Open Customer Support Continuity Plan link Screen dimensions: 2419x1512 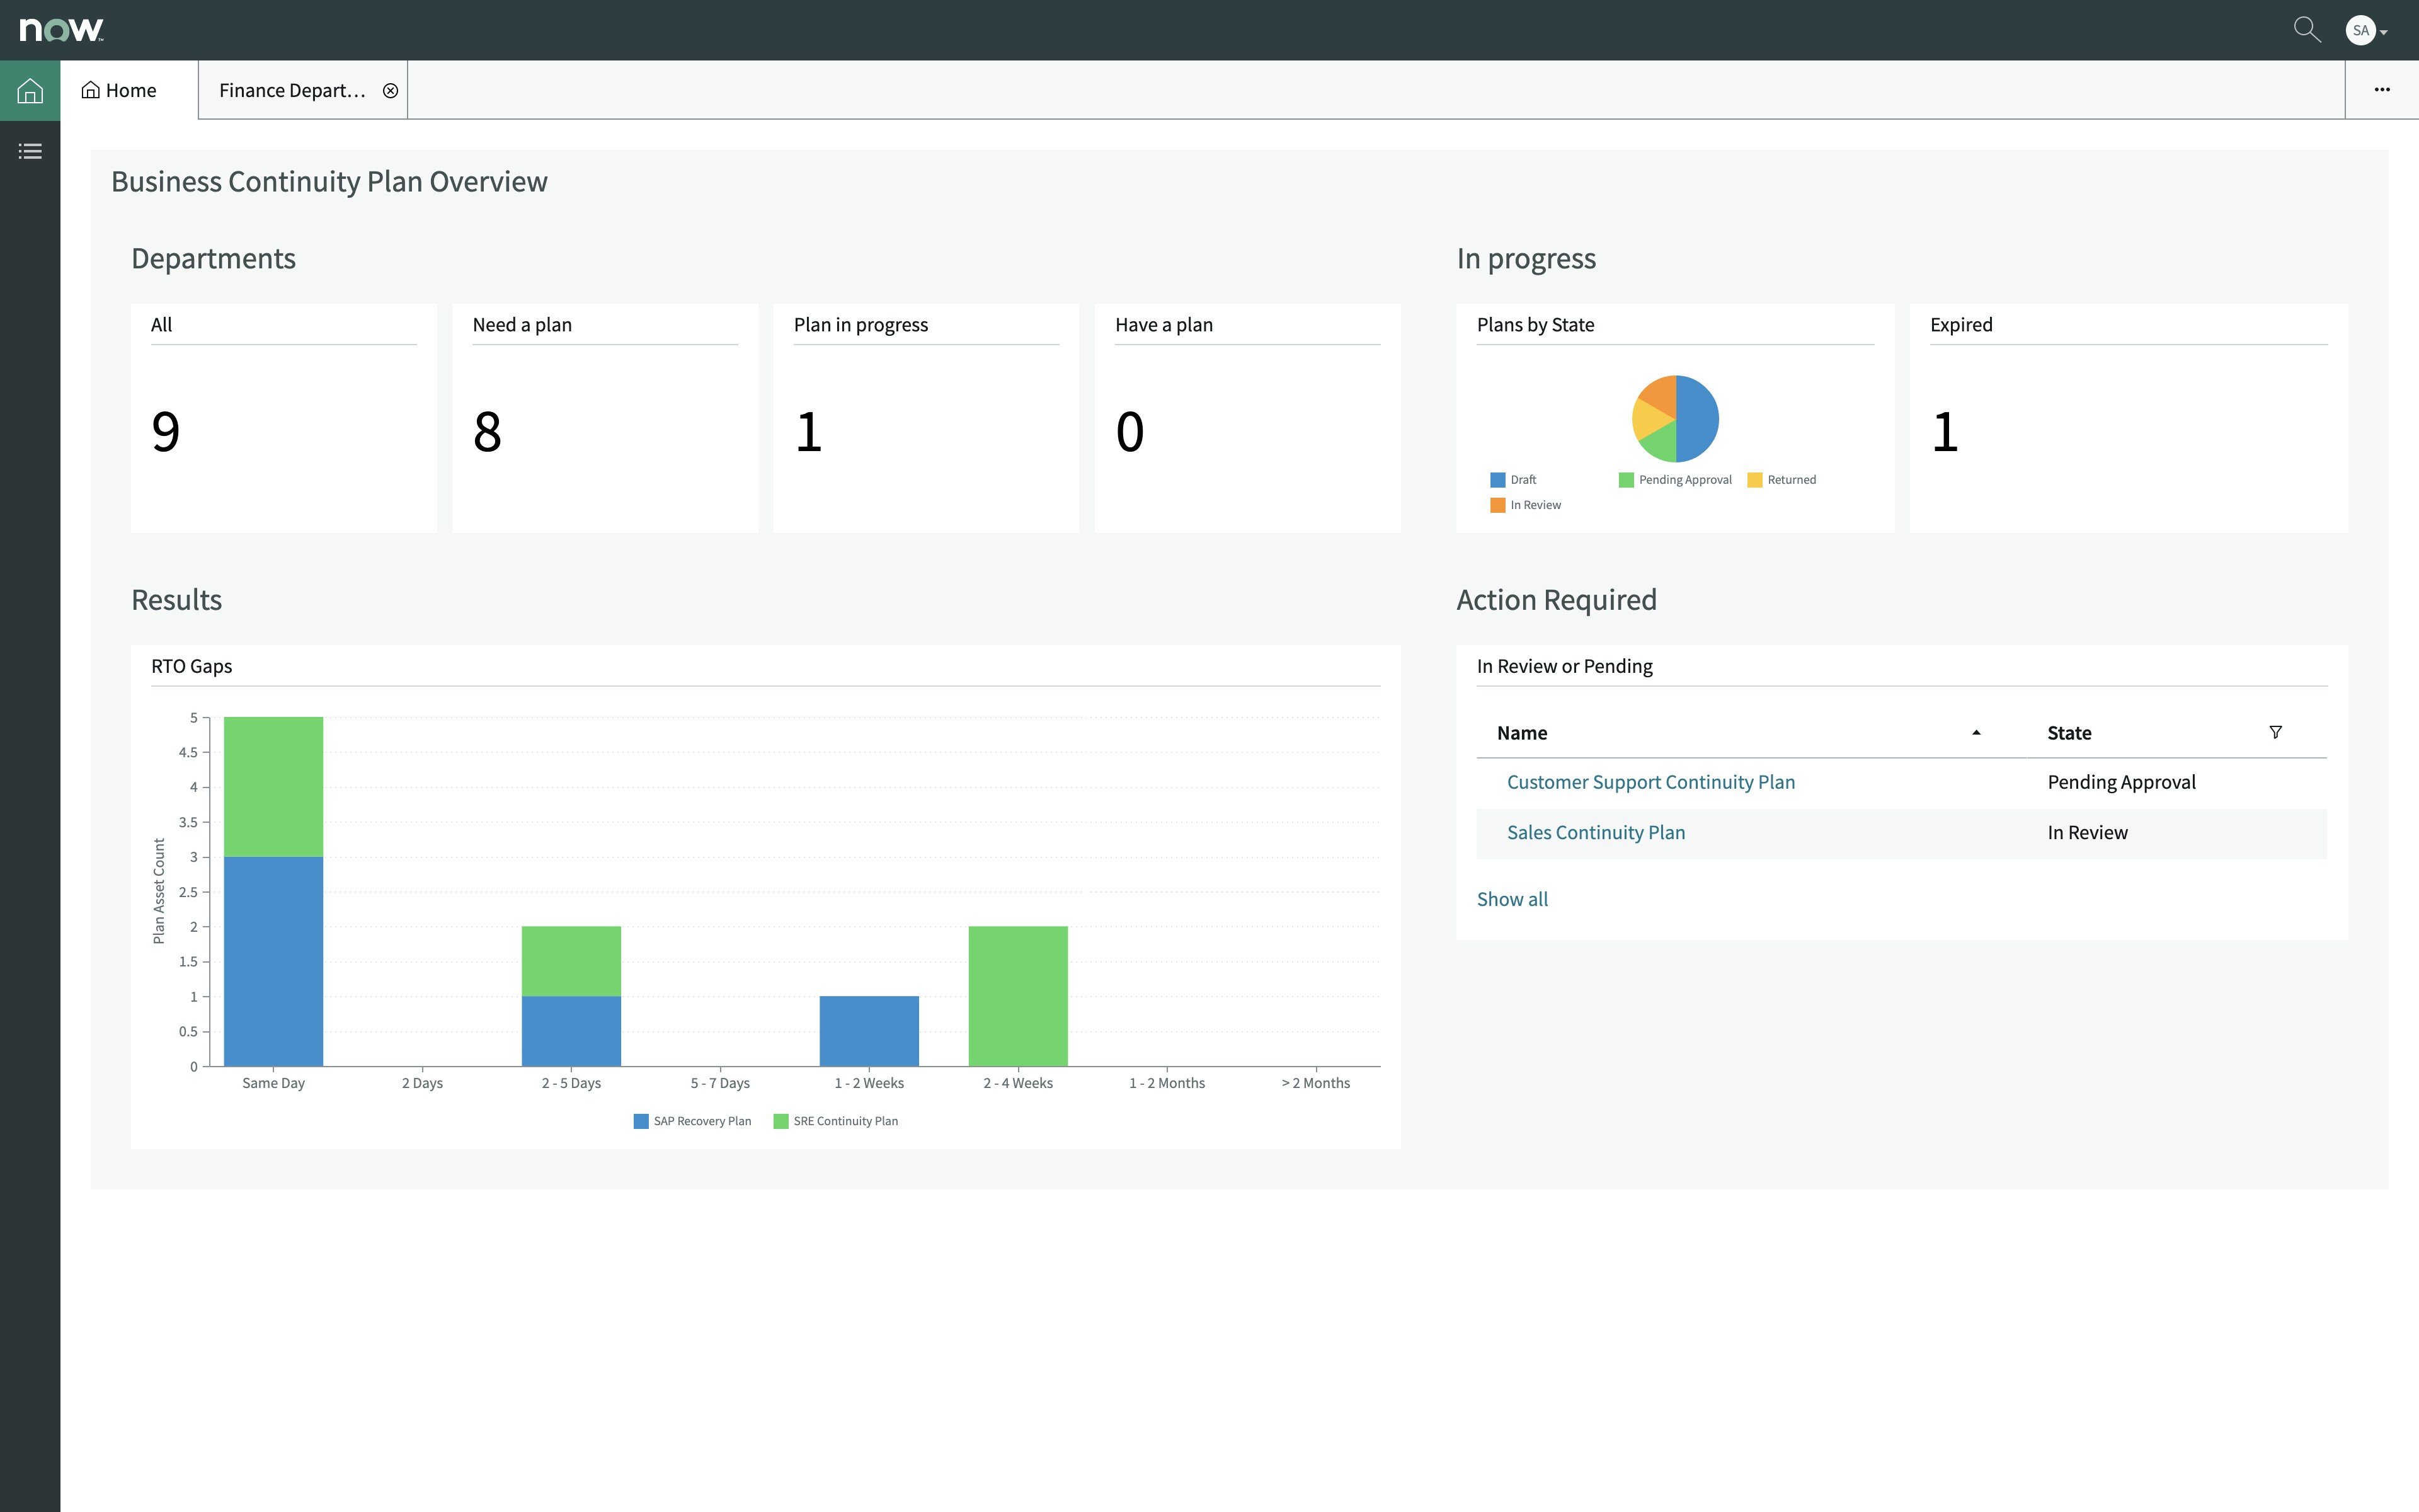pos(1650,782)
